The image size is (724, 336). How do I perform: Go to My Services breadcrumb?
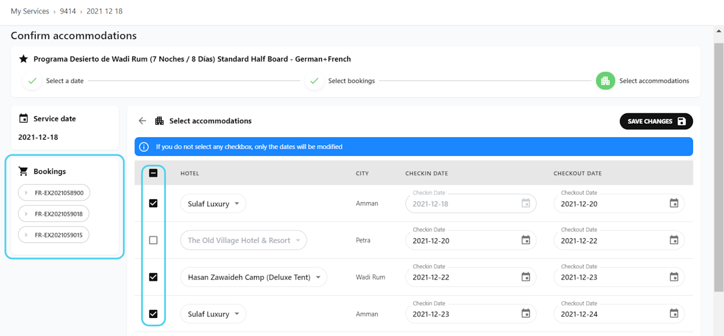(x=30, y=11)
